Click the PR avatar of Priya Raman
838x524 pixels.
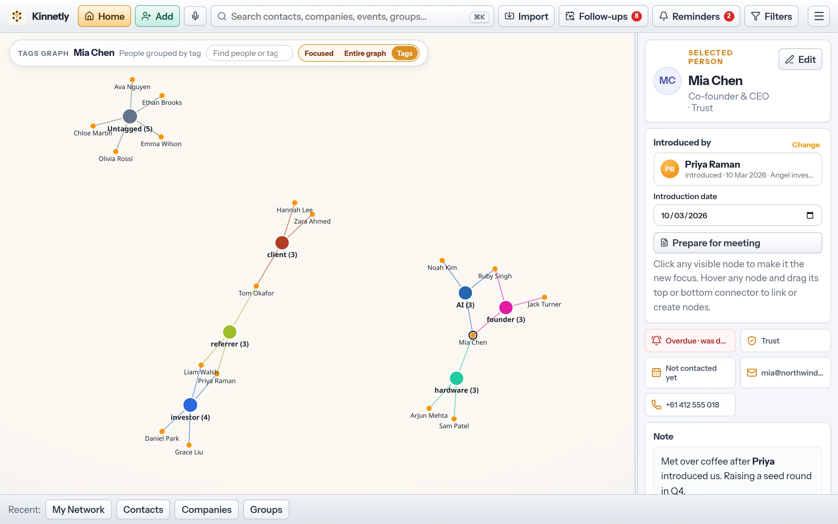pyautogui.click(x=670, y=169)
